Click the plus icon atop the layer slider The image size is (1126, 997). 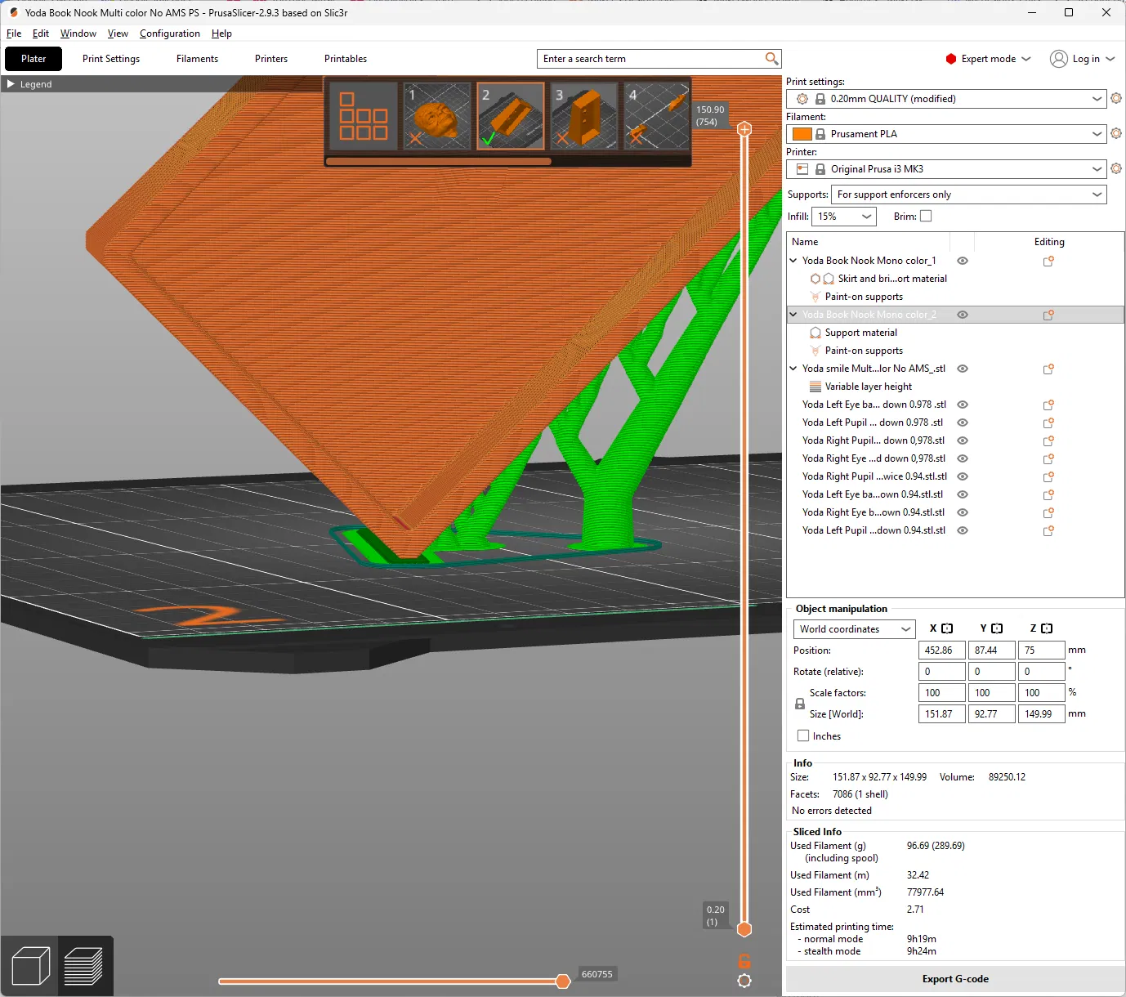coord(744,129)
